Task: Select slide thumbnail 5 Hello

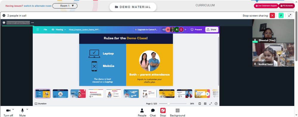Action: coord(114,94)
